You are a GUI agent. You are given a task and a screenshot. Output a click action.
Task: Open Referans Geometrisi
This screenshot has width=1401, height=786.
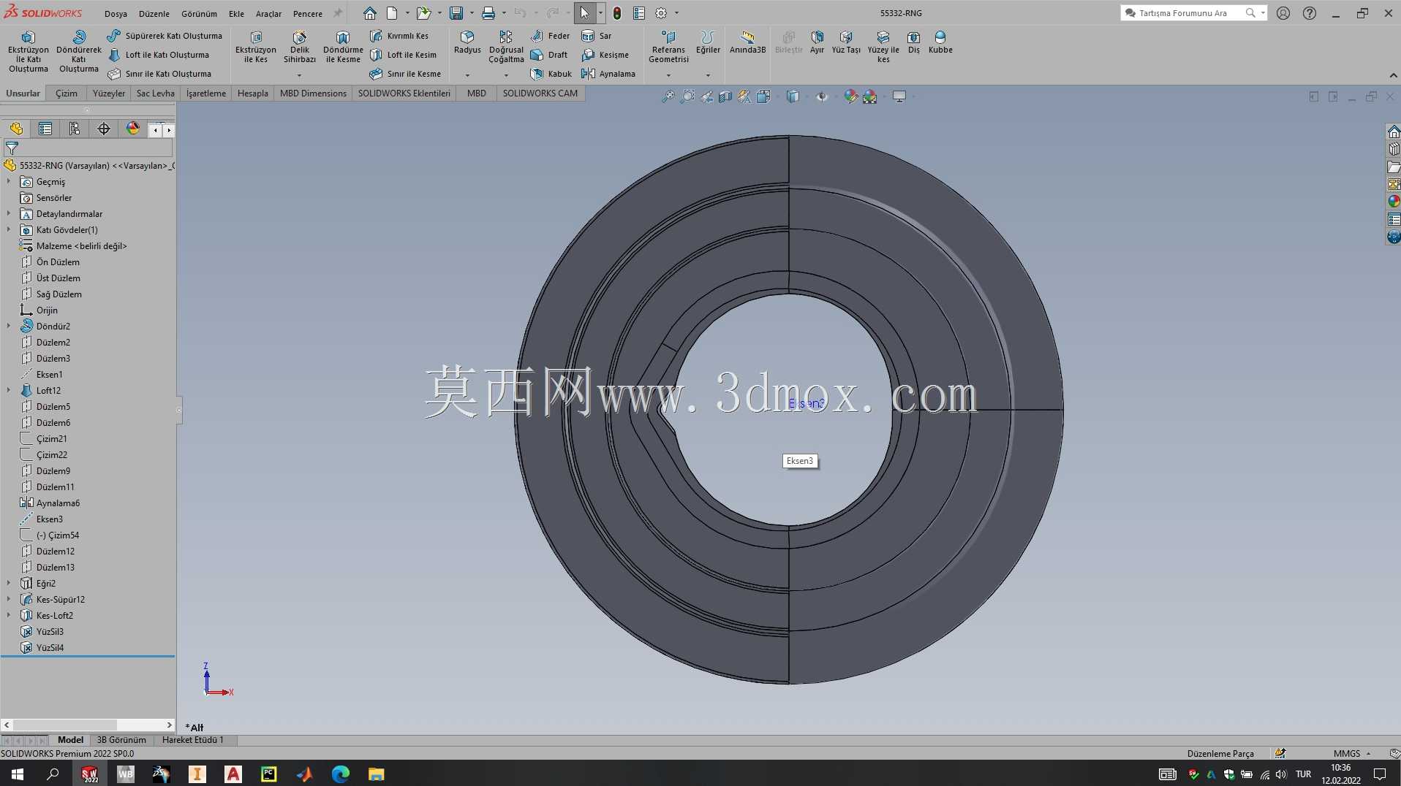[x=668, y=47]
